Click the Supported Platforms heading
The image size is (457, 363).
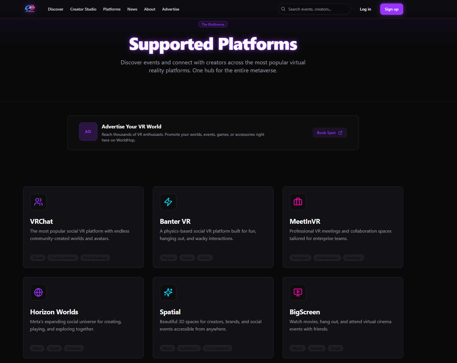pos(213,44)
